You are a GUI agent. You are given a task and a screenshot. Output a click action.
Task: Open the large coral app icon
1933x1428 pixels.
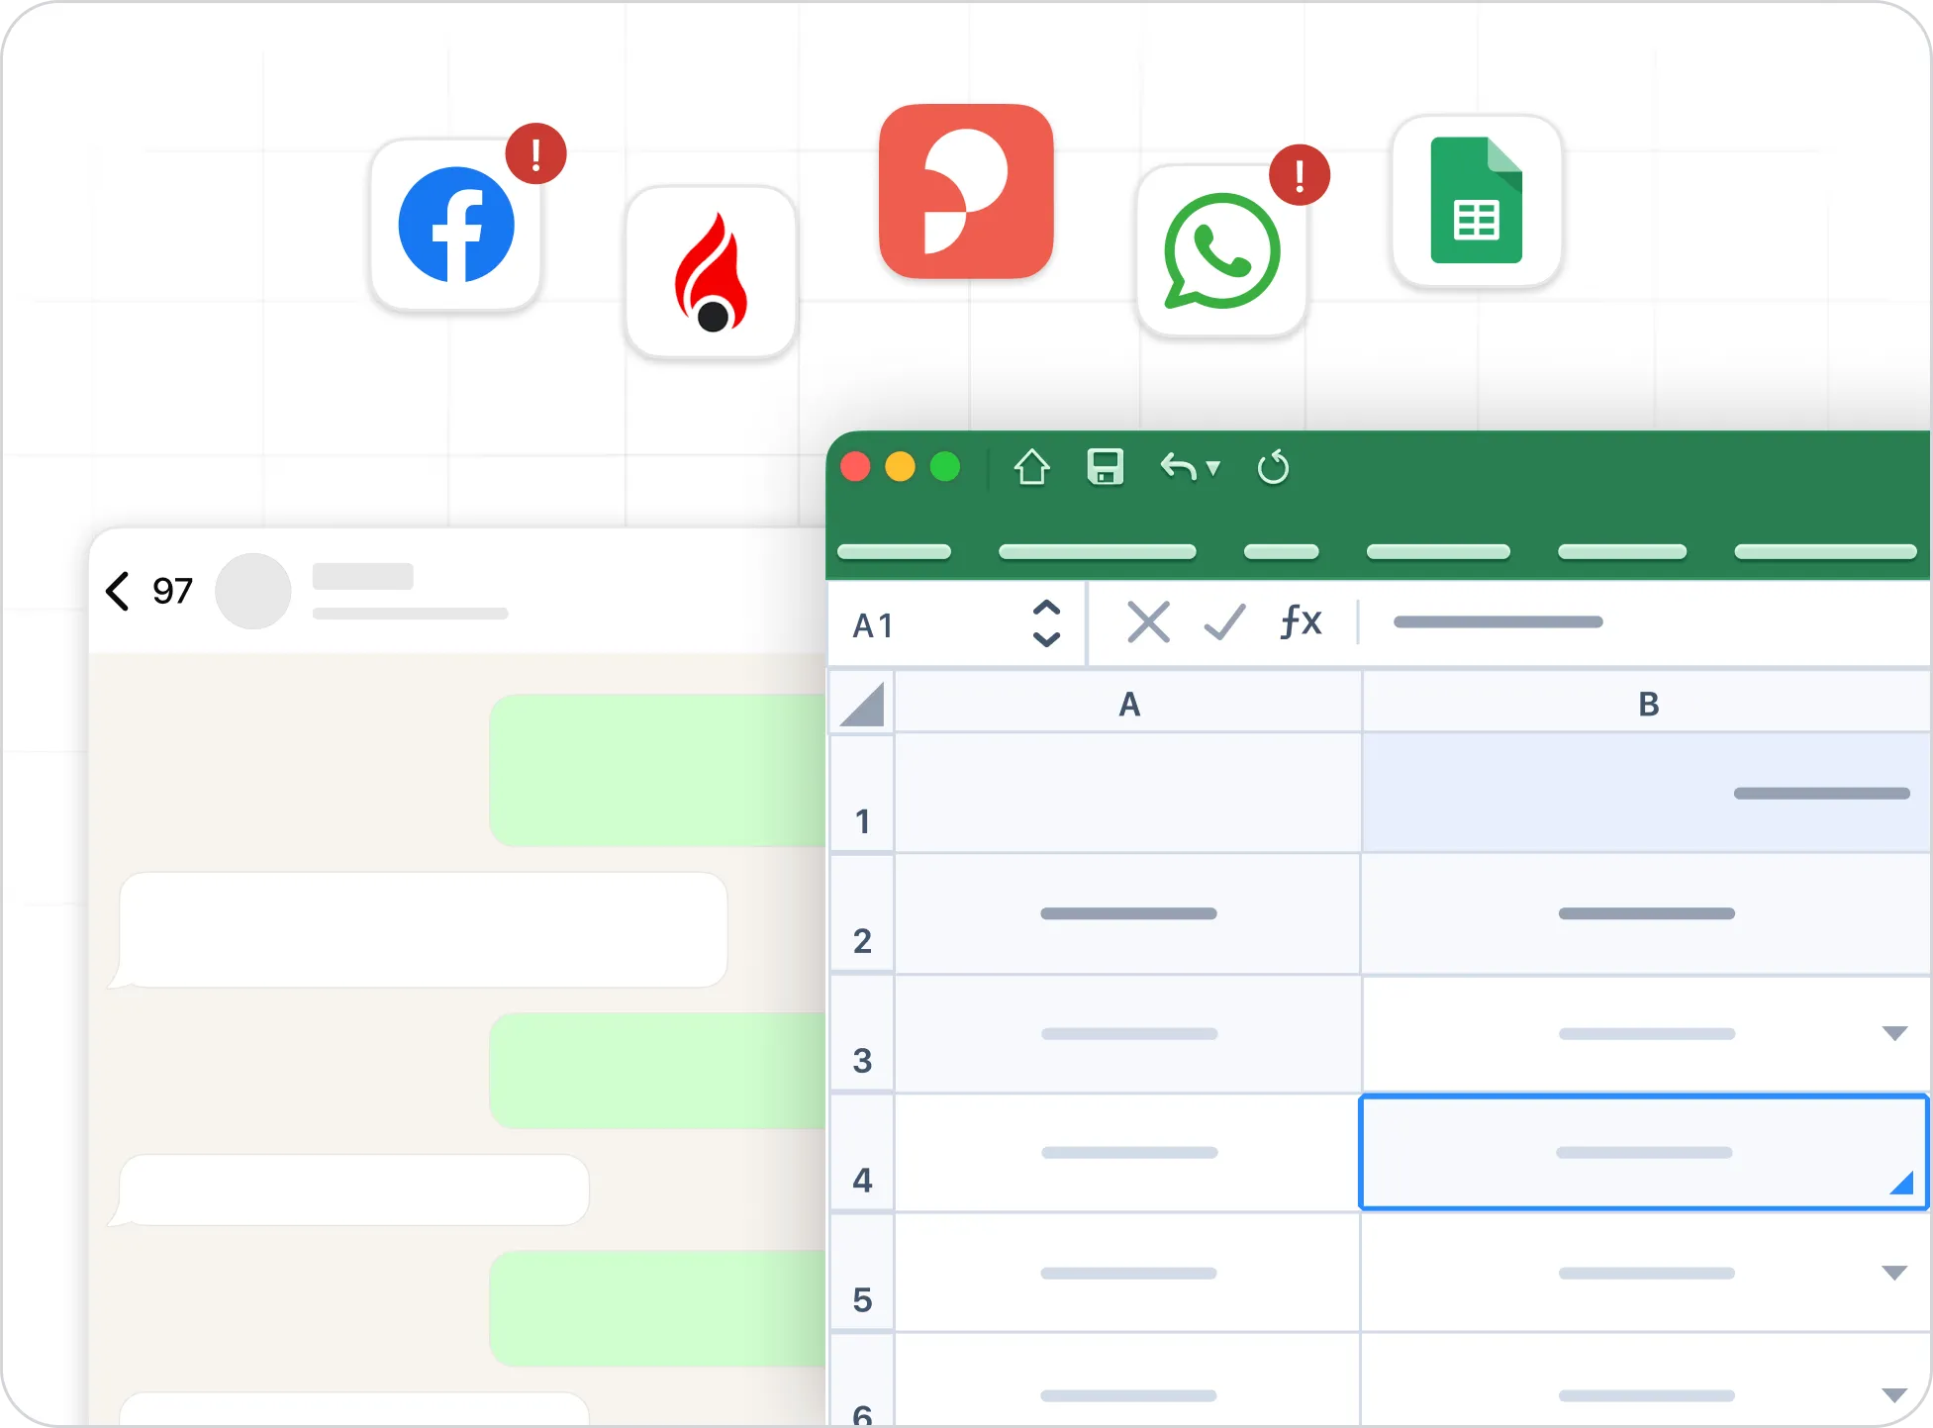point(966,191)
